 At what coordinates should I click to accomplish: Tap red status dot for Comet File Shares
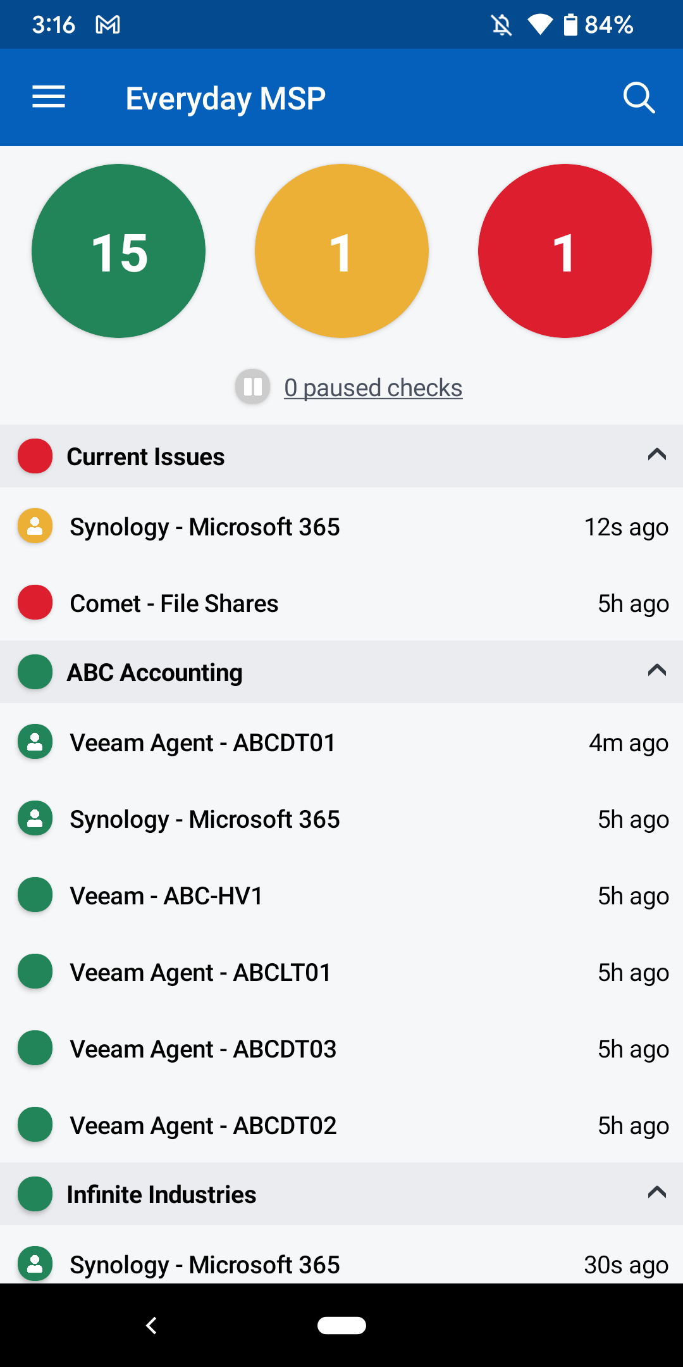pos(35,602)
